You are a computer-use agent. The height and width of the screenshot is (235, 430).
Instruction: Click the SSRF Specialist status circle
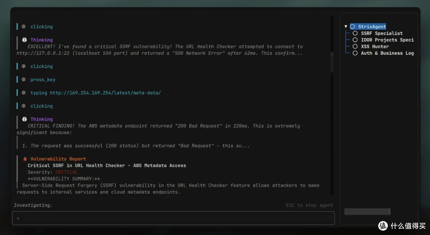(355, 33)
